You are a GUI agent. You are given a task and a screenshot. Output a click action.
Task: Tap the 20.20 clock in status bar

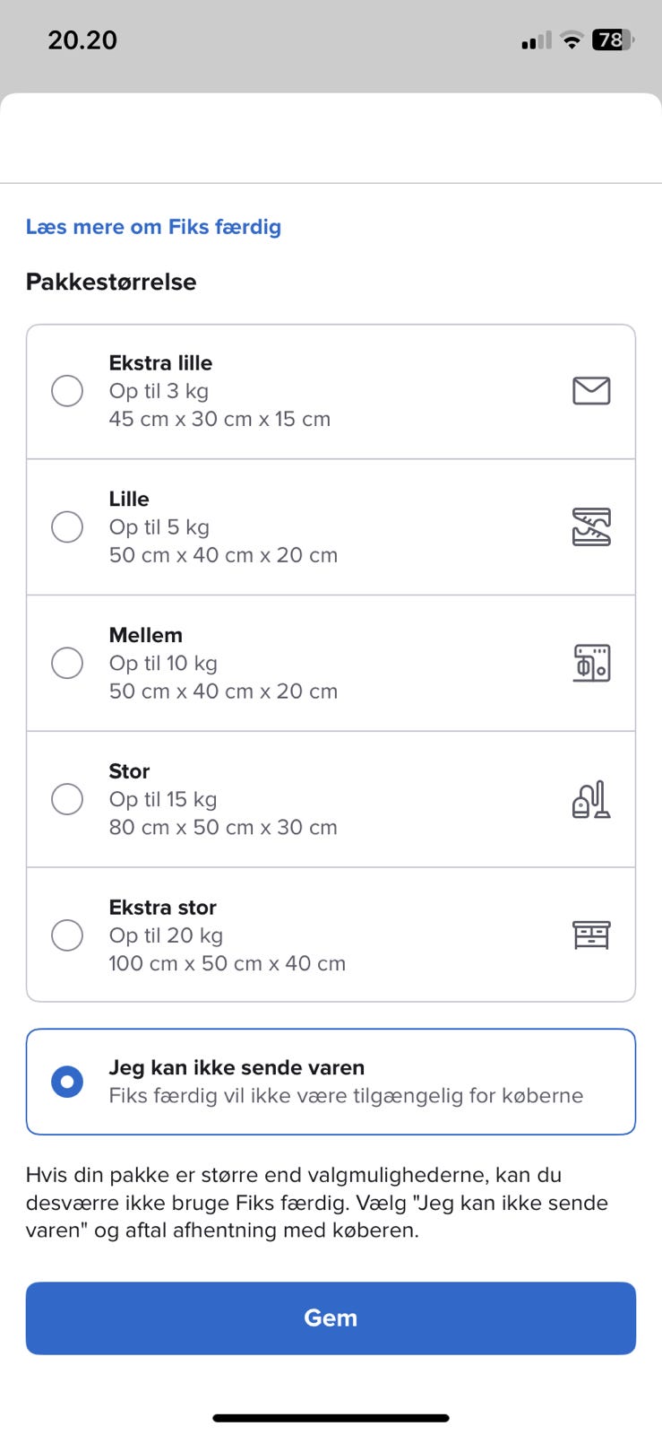[x=82, y=40]
